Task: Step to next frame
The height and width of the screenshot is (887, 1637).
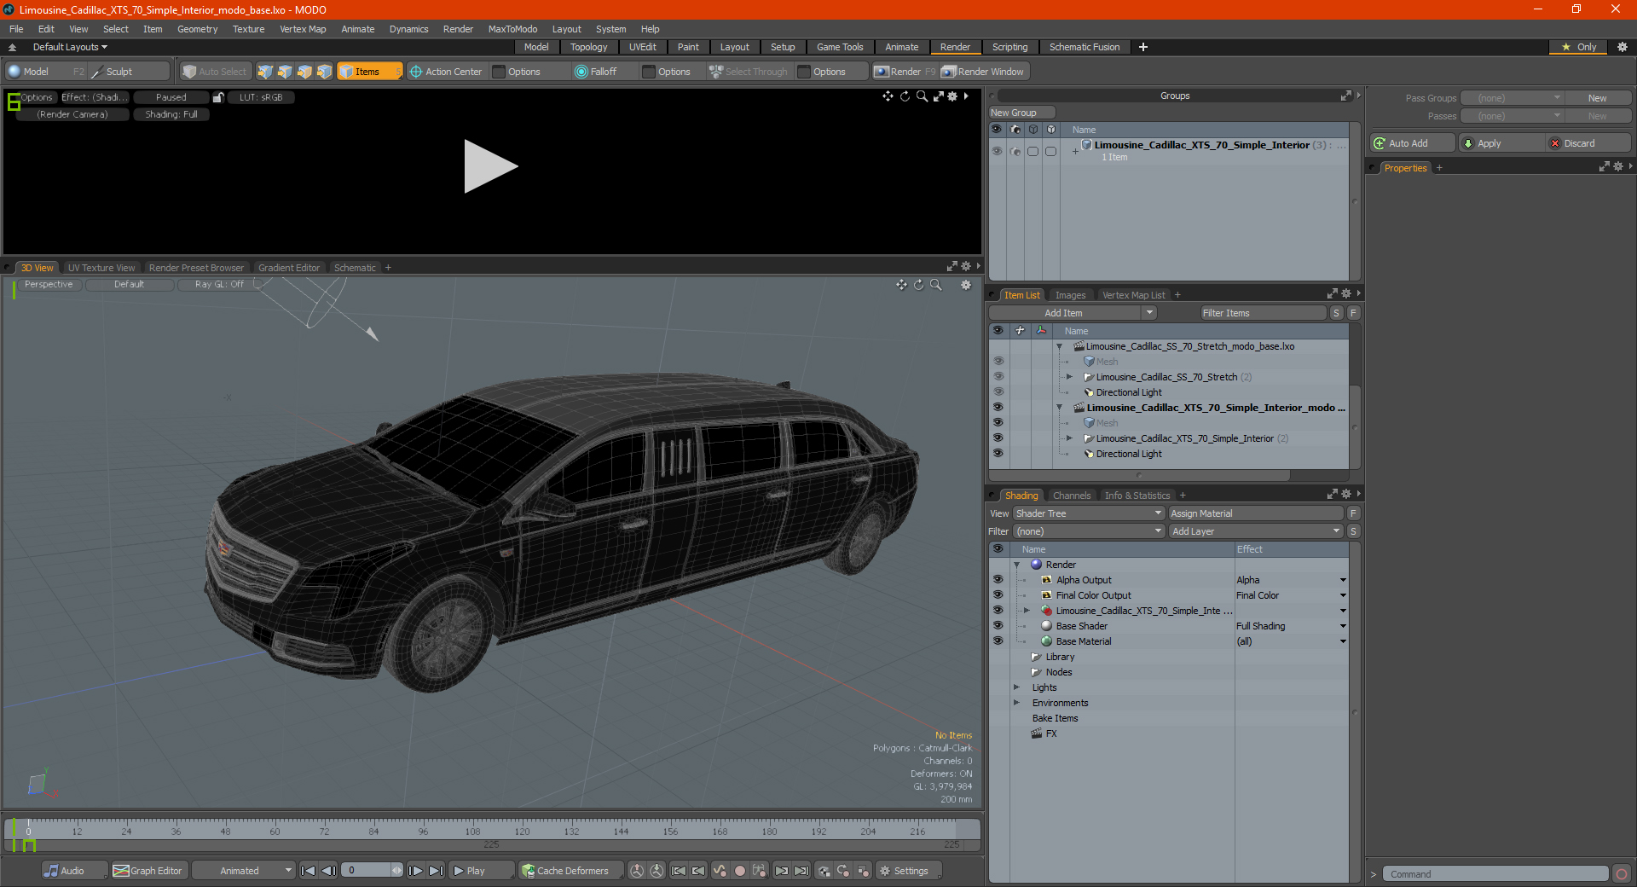Action: pyautogui.click(x=415, y=871)
